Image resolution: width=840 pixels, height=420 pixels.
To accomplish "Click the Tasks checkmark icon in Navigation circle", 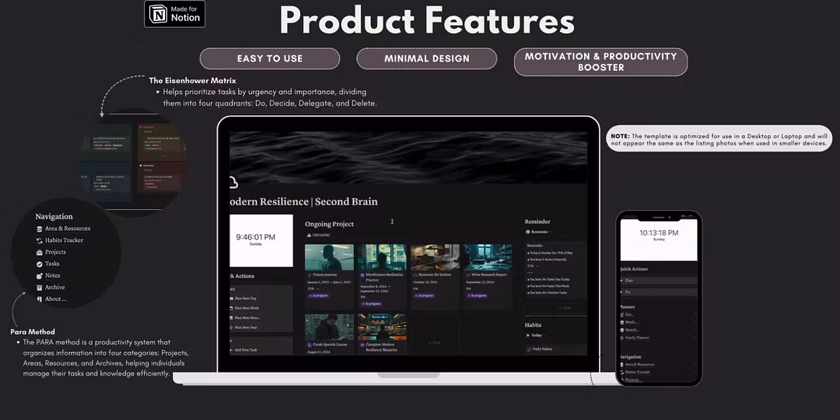I will (39, 264).
